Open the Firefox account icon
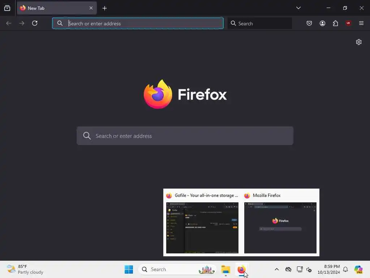This screenshot has height=278, width=370. pyautogui.click(x=322, y=23)
